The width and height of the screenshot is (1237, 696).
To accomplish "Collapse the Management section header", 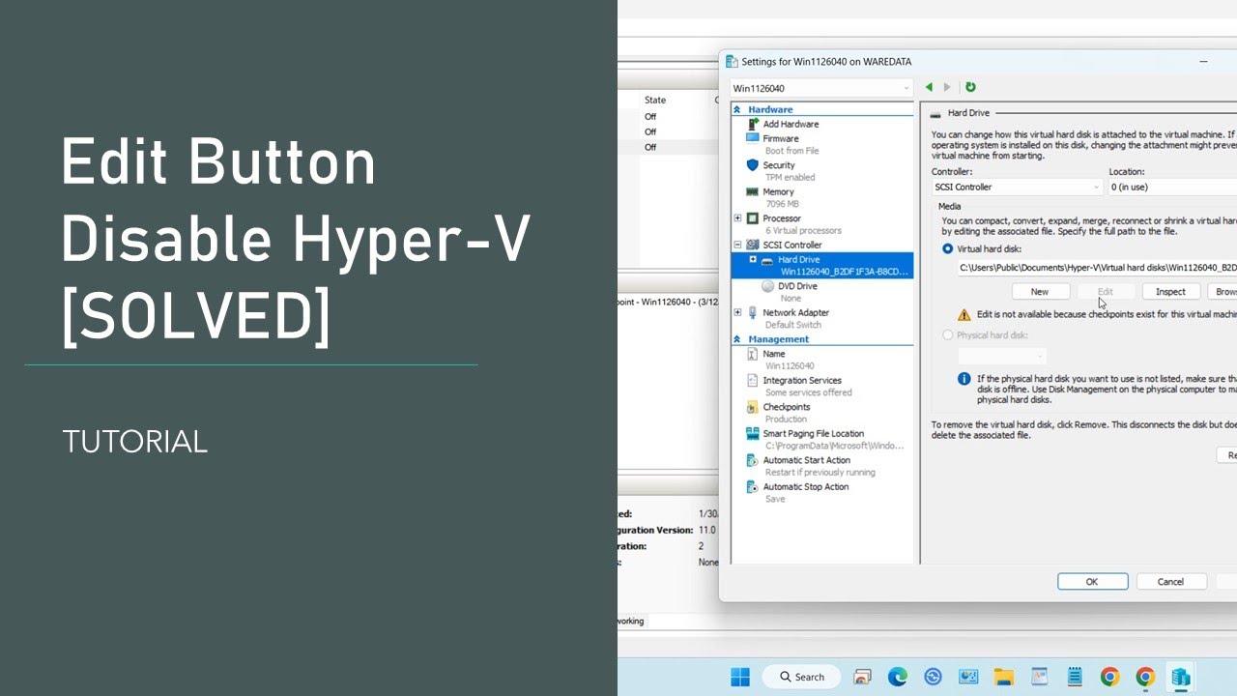I will tap(737, 339).
